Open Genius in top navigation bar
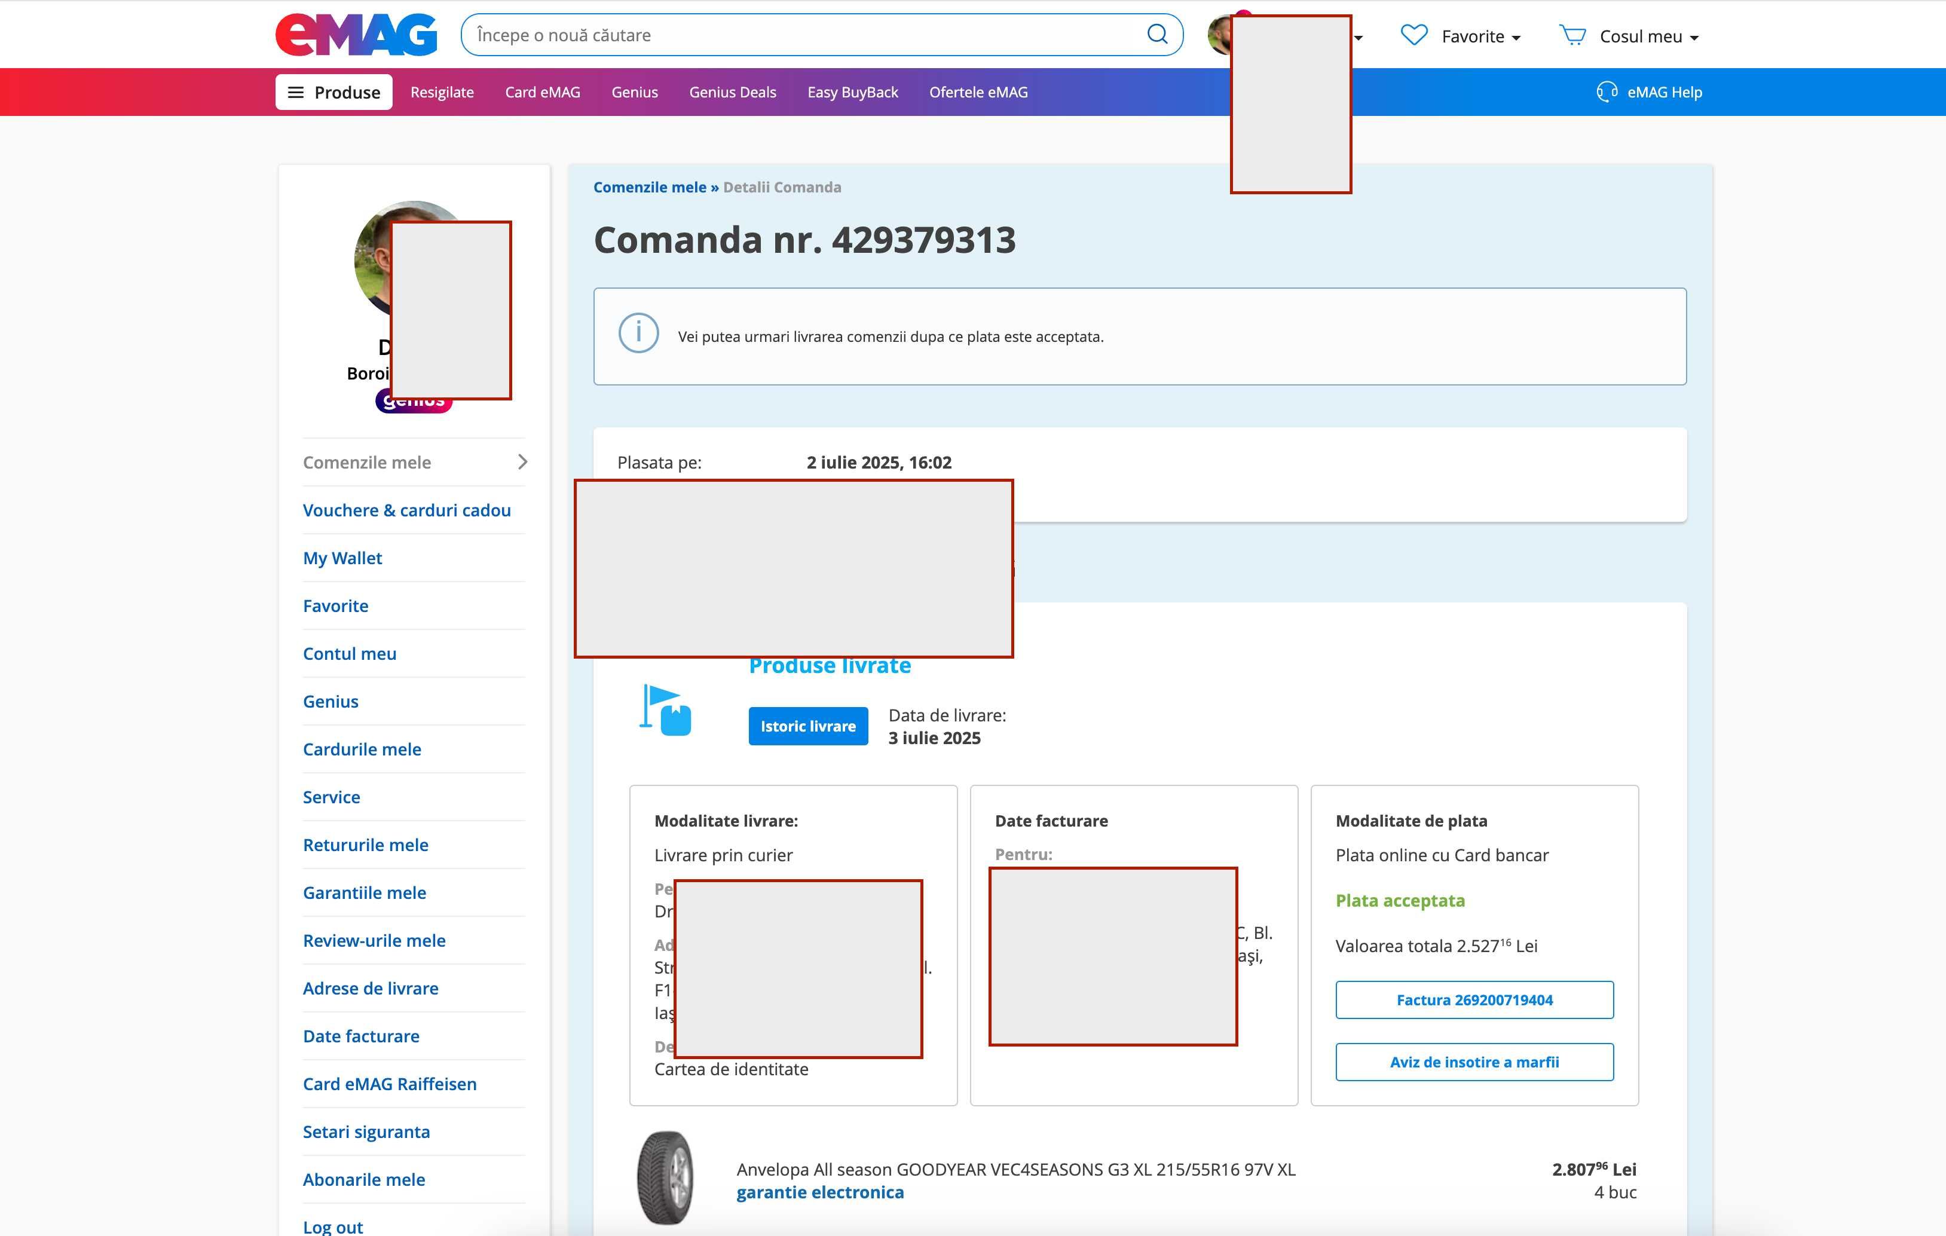This screenshot has height=1236, width=1946. click(634, 92)
